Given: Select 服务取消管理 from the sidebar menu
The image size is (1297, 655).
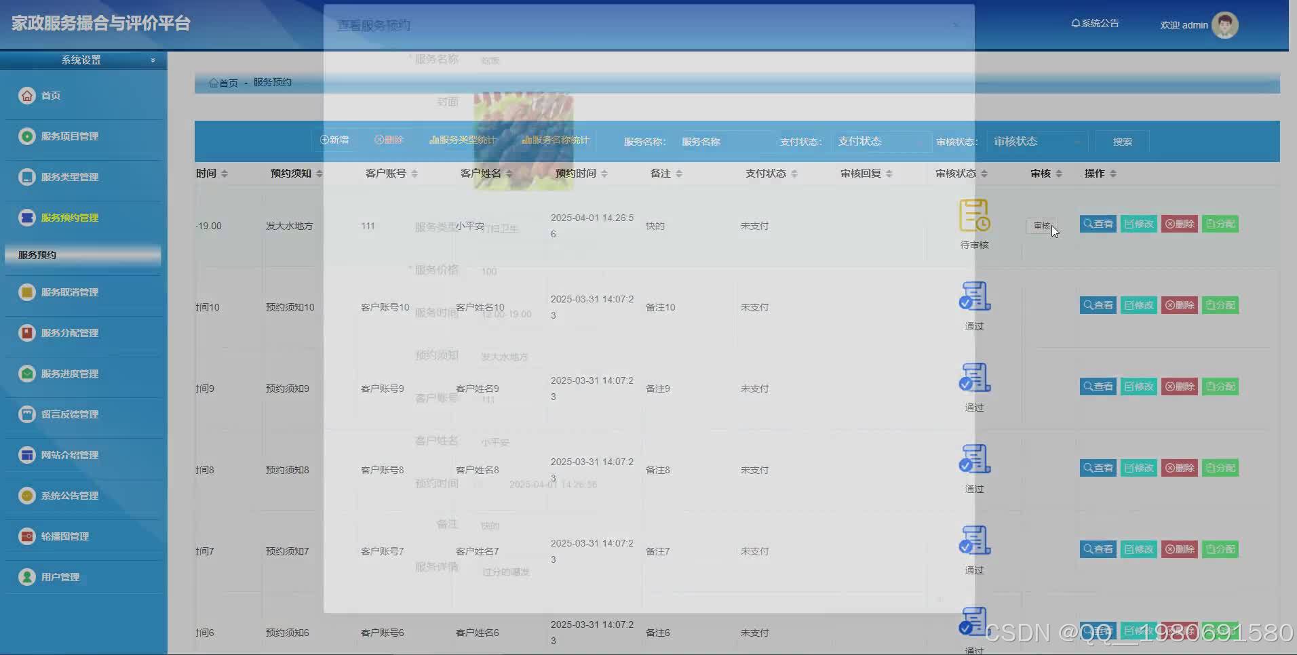Looking at the screenshot, I should [x=26, y=292].
